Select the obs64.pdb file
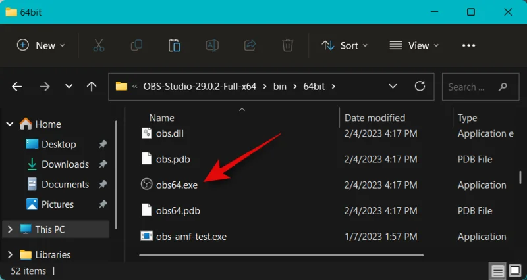This screenshot has height=280, width=527. (x=178, y=211)
